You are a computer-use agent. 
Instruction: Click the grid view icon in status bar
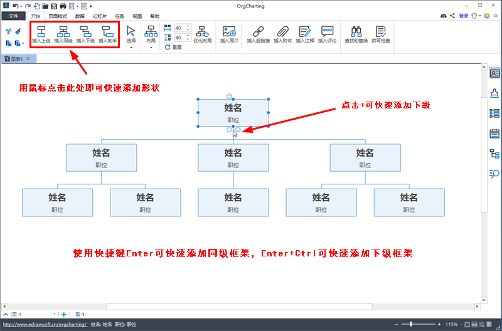pos(489,324)
